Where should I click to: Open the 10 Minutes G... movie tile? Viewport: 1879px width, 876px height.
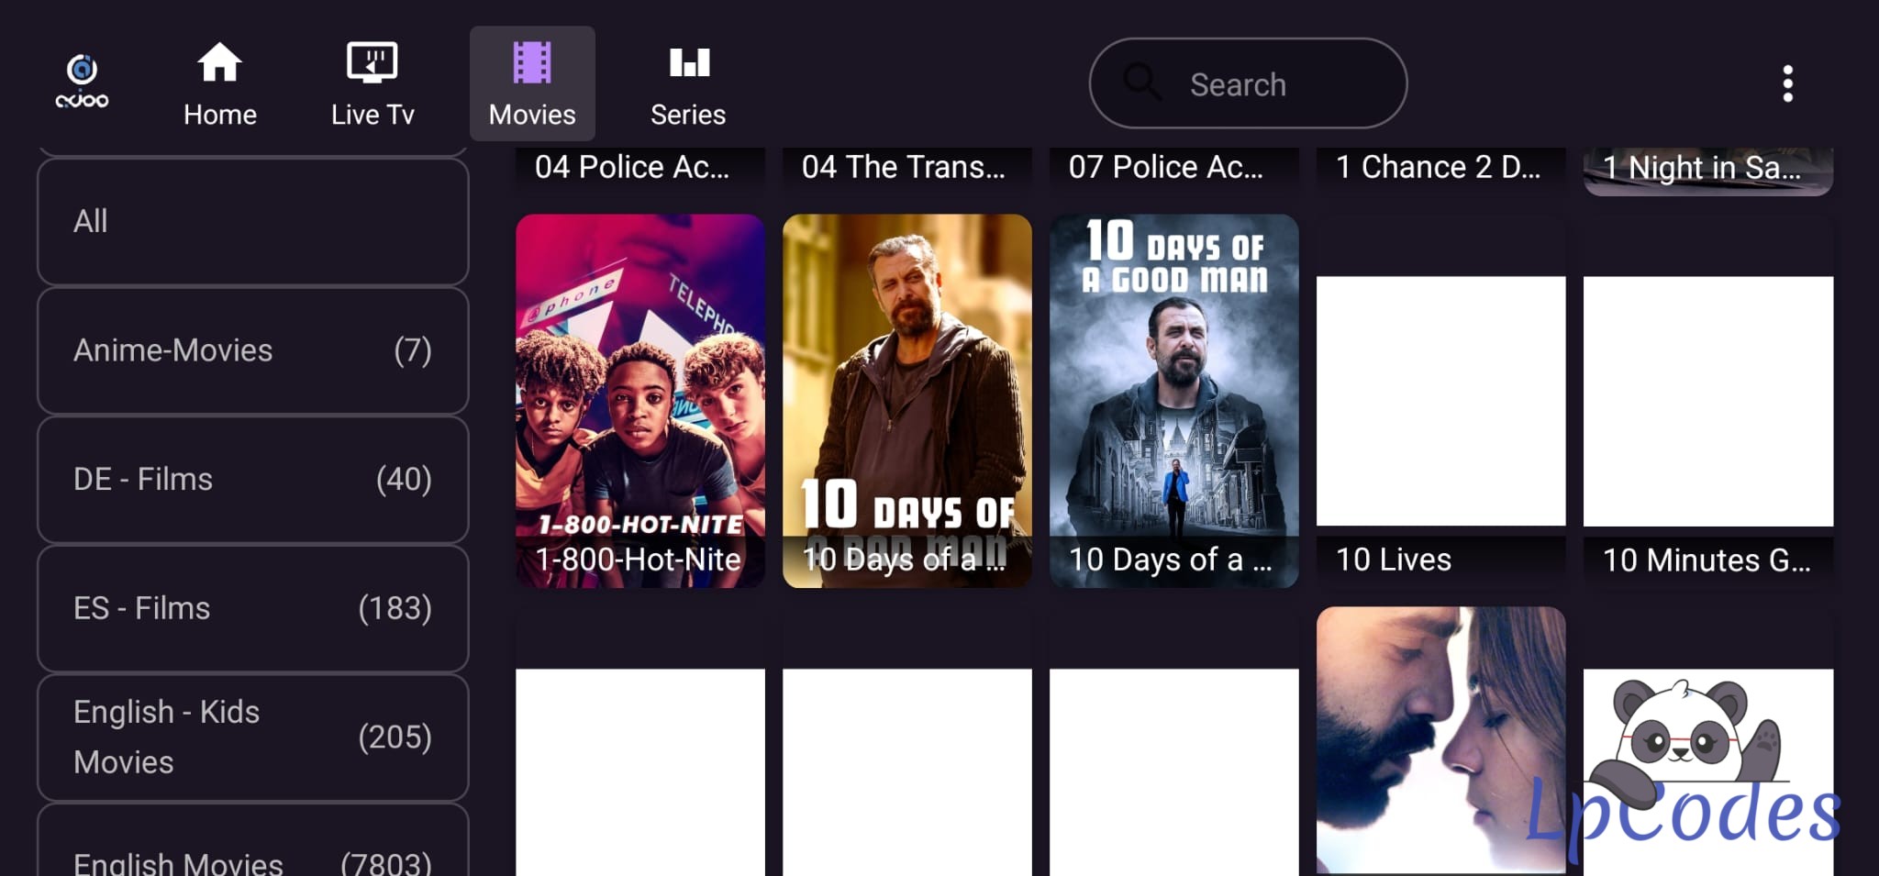1708,401
